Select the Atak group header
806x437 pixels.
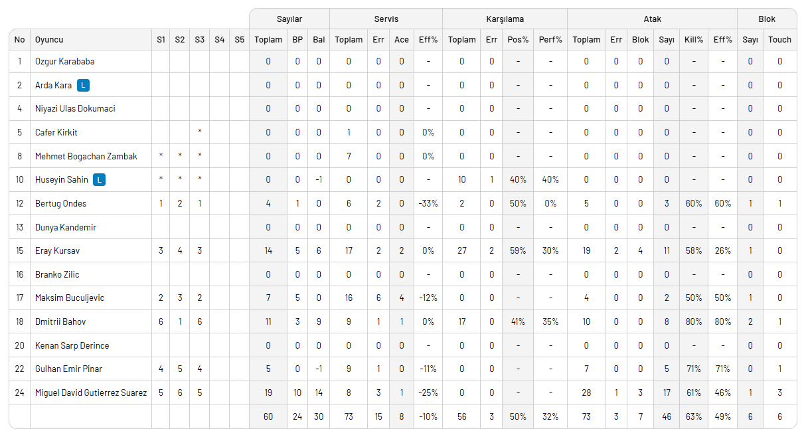(x=652, y=19)
